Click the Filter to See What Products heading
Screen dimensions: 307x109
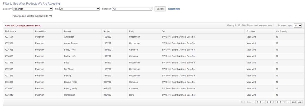pyautogui.click(x=31, y=4)
